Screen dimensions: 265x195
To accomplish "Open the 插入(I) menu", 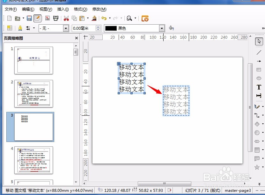I will 63,9.
